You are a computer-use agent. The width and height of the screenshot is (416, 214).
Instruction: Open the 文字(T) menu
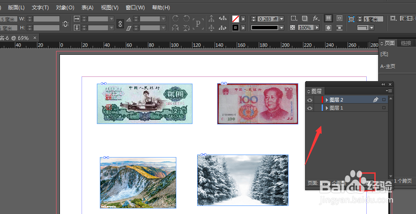(x=40, y=7)
